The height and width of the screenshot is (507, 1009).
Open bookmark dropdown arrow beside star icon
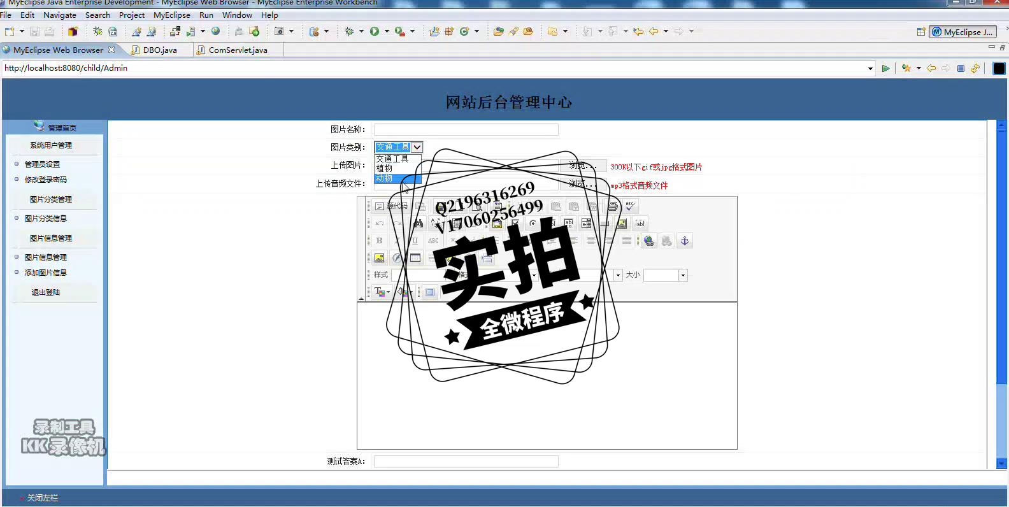pyautogui.click(x=919, y=68)
